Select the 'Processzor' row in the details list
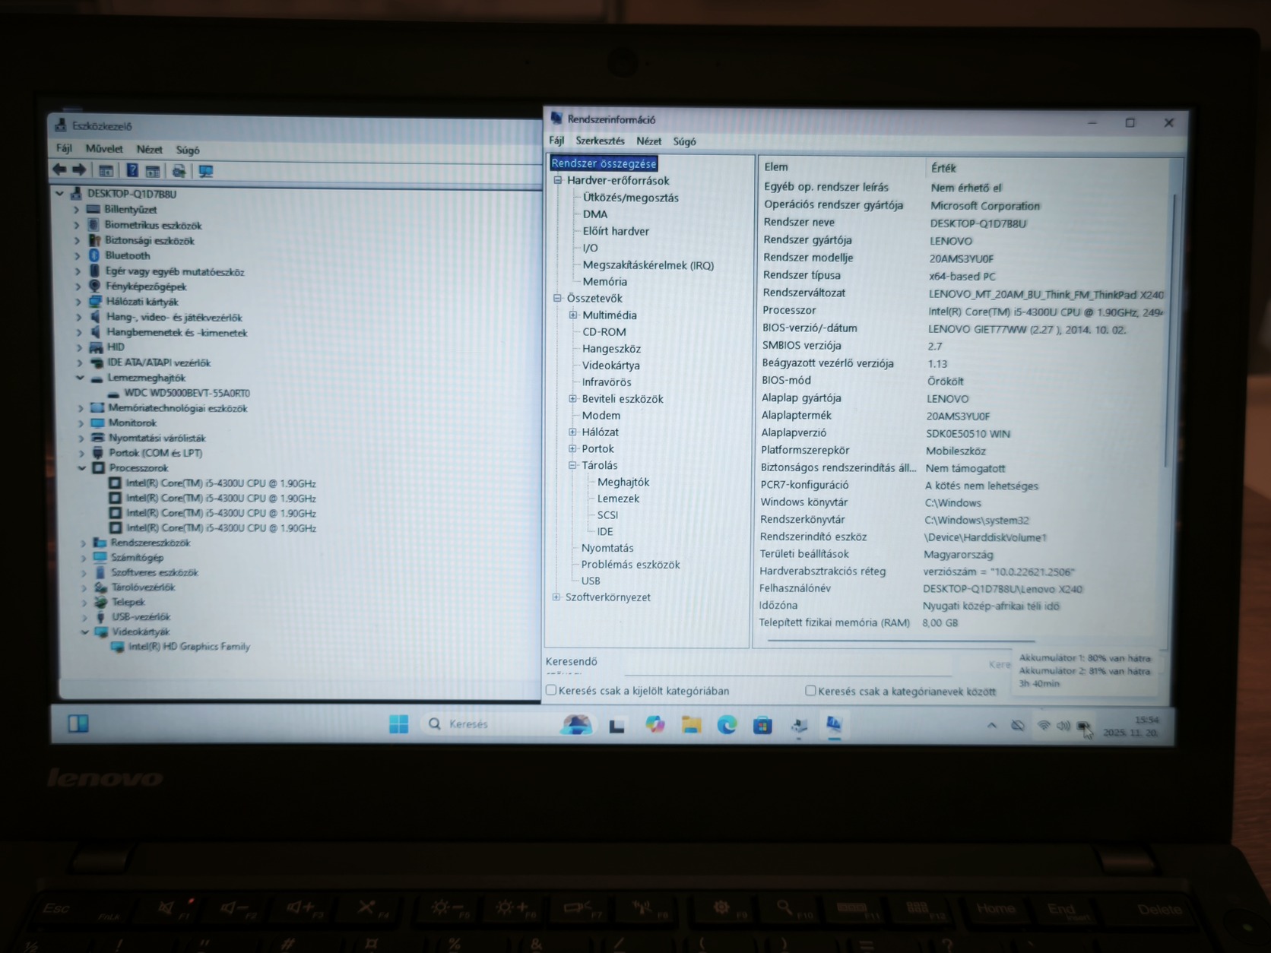1271x953 pixels. click(x=962, y=311)
